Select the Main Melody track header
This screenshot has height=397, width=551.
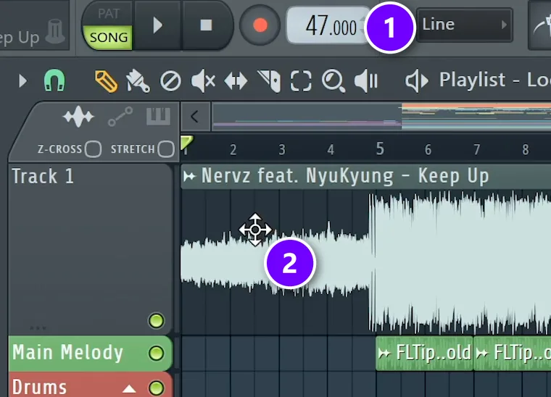(x=91, y=353)
